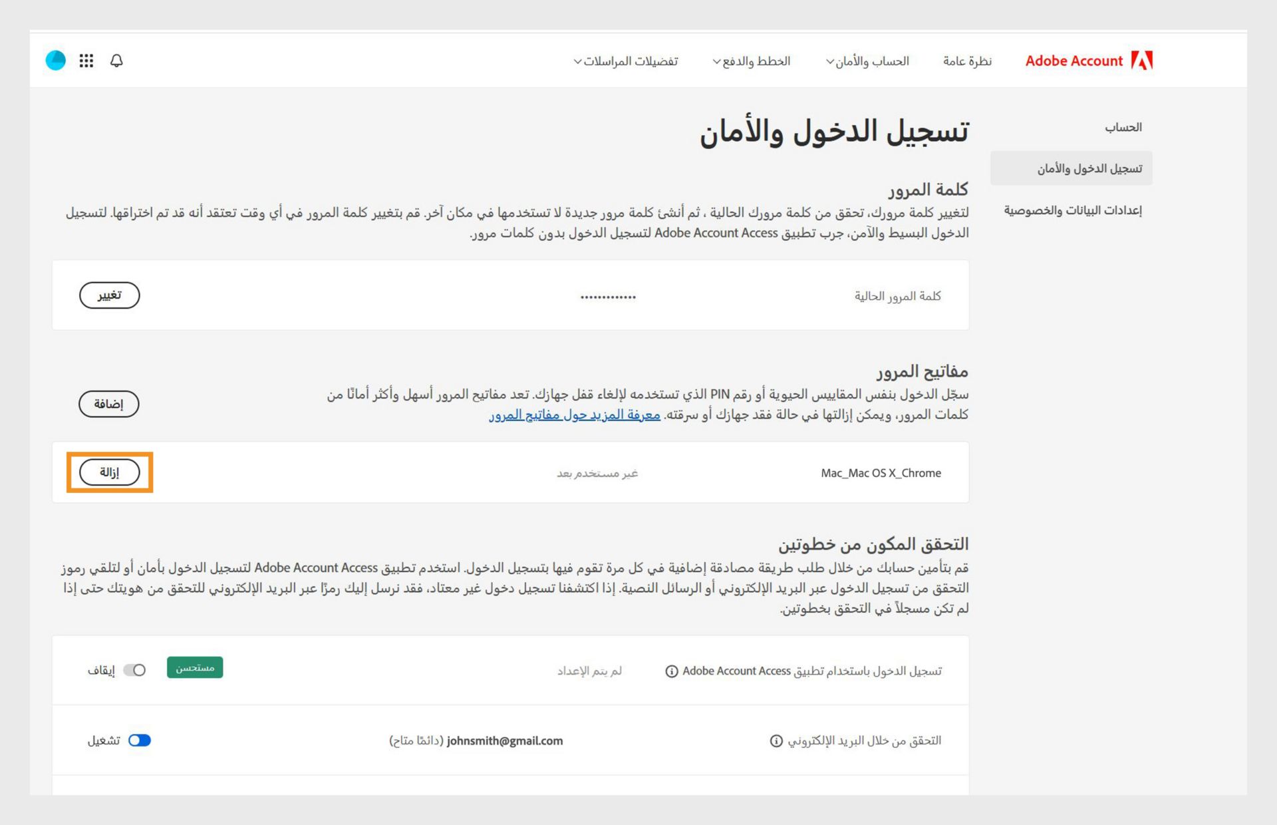Enable the Adobe Account Access sign-in toggle
1277x825 pixels.
[135, 670]
